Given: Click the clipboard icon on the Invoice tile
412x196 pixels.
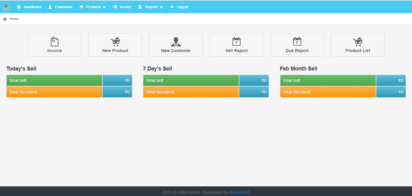Looking at the screenshot, I should click(x=54, y=42).
